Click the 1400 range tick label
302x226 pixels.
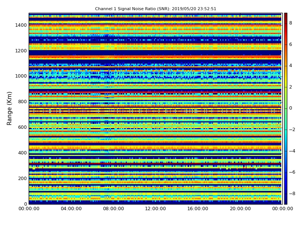pos(21,25)
